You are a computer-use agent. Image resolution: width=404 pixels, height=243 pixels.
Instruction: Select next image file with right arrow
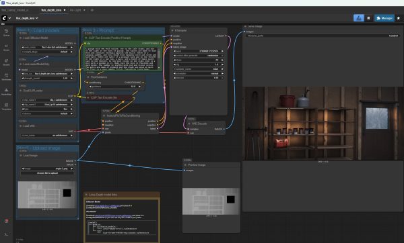tap(71, 168)
